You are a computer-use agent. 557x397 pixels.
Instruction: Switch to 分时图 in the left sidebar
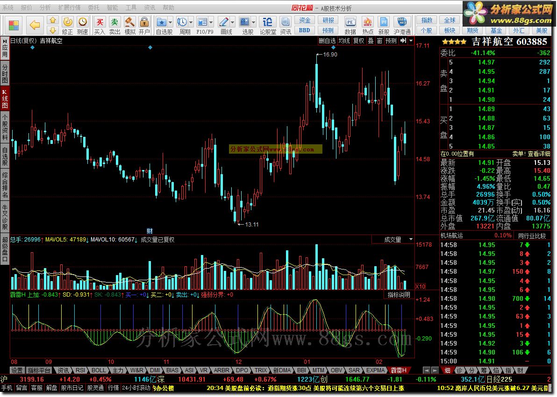(5, 73)
